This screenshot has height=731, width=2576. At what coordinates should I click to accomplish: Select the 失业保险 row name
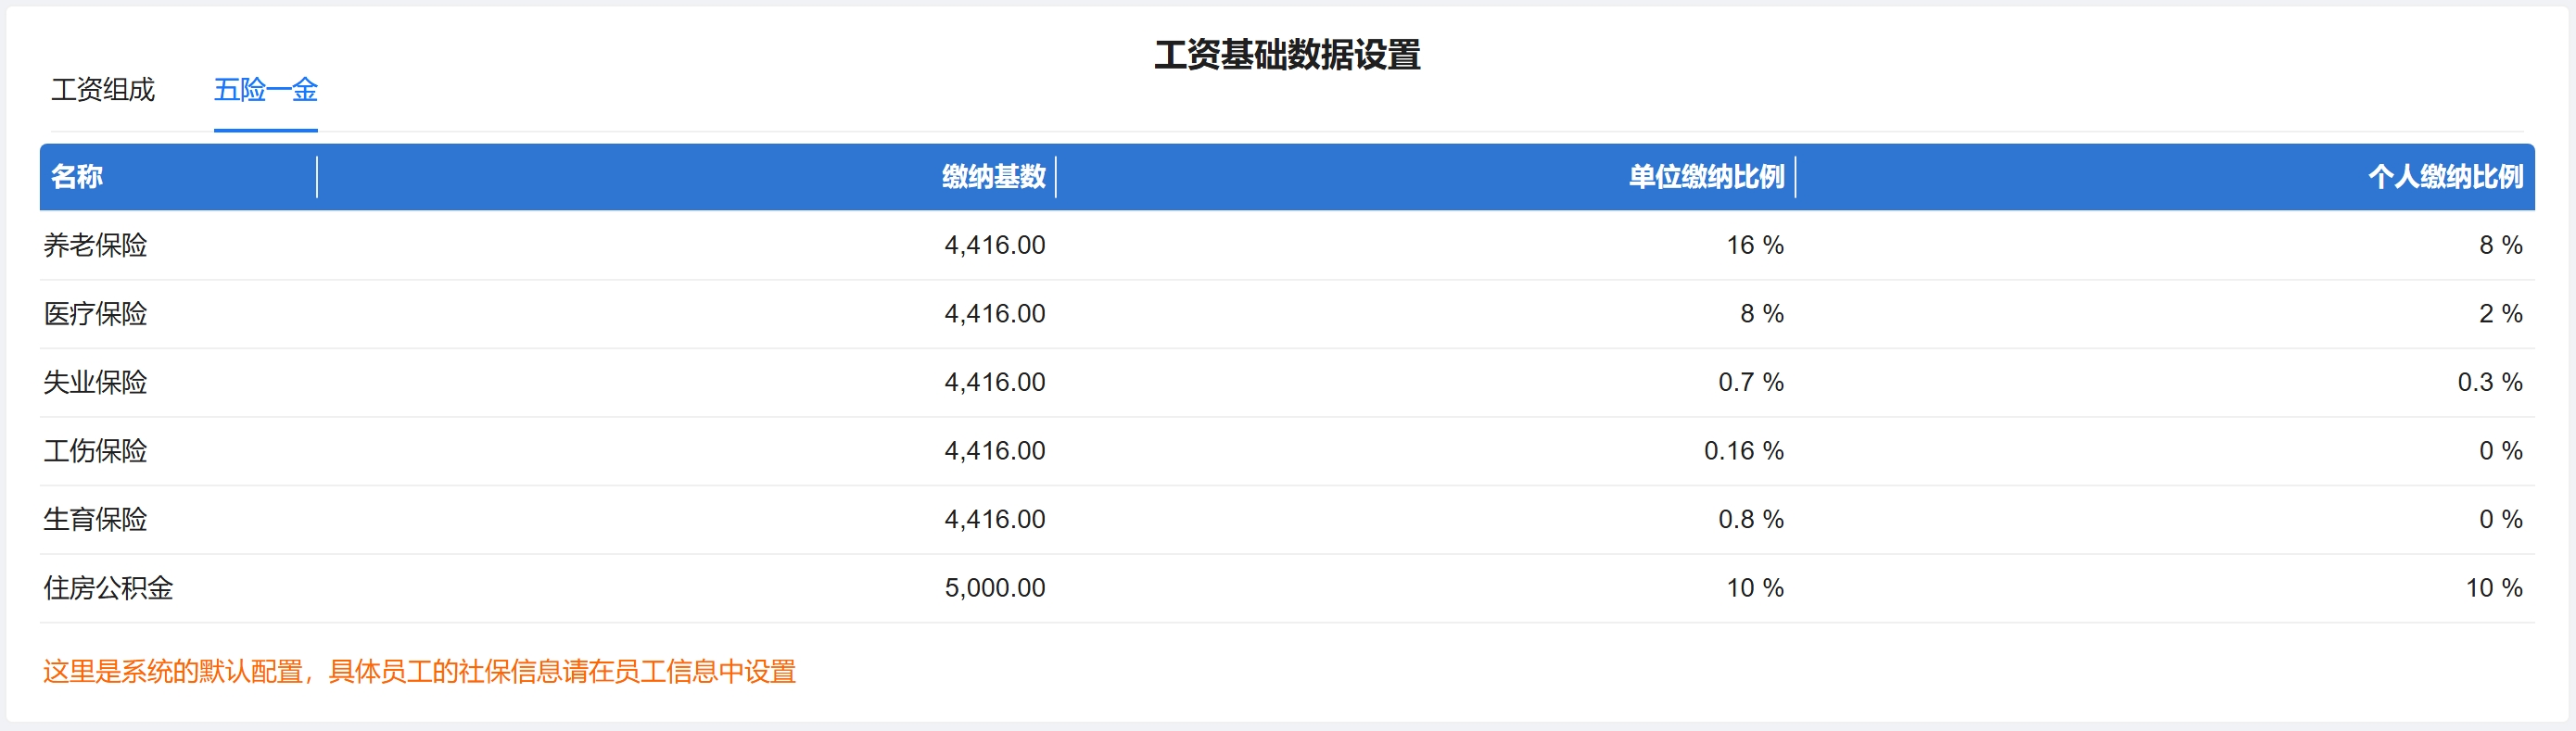point(96,382)
